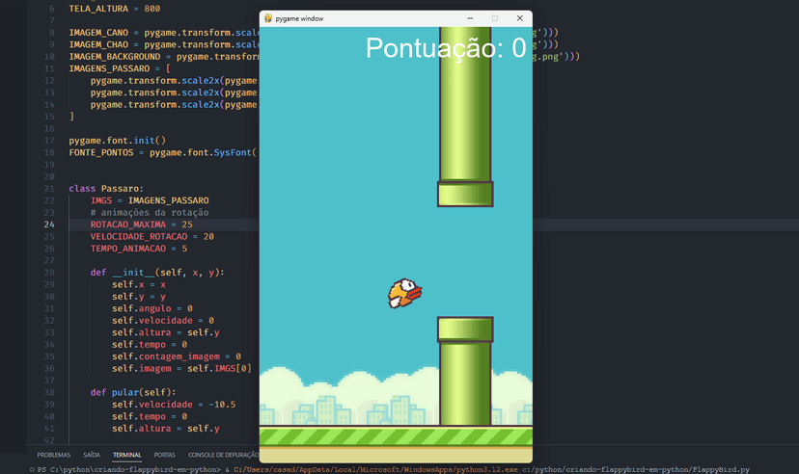799x474 pixels.
Task: Click 'self.y = y' assignment
Action: pyautogui.click(x=139, y=297)
